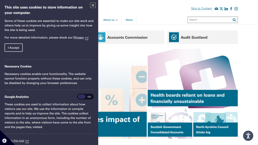The image size is (258, 145).
Task: Open the News menu item
Action: tap(129, 20)
